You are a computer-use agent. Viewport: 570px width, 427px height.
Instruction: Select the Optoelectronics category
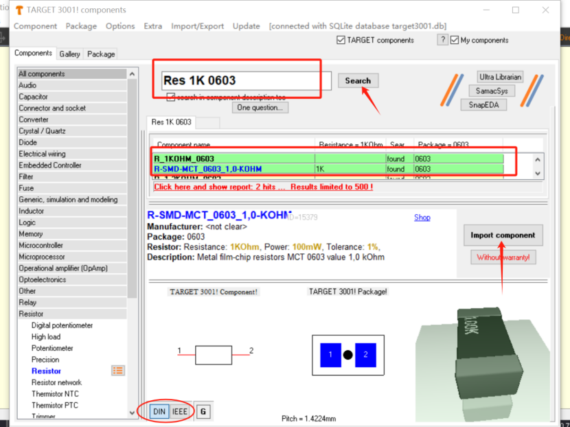pos(72,279)
